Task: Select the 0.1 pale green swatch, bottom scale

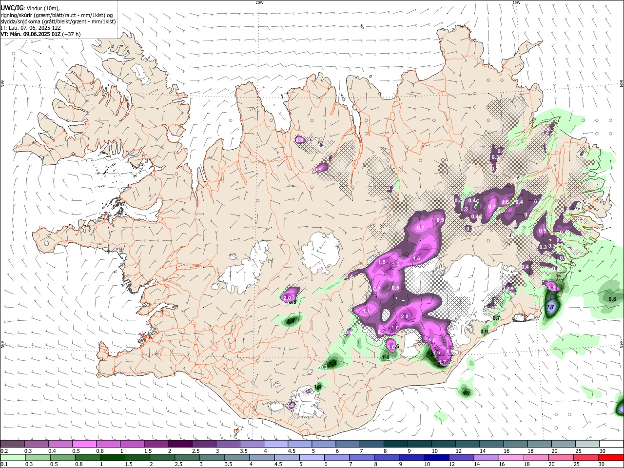Action: [x=13, y=457]
